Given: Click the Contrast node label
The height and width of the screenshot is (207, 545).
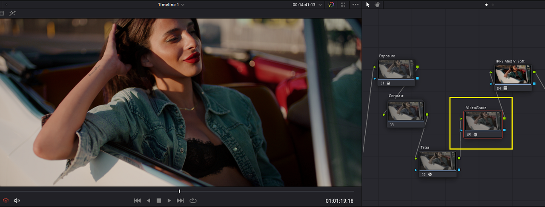Looking at the screenshot, I should (396, 96).
